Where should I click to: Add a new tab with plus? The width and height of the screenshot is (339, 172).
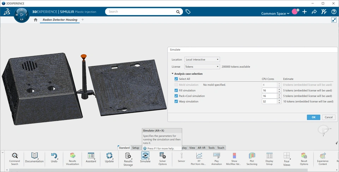(83, 20)
